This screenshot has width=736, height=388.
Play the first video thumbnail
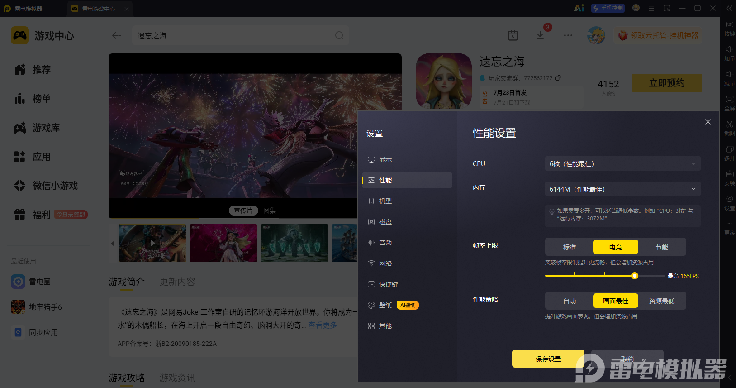click(152, 243)
